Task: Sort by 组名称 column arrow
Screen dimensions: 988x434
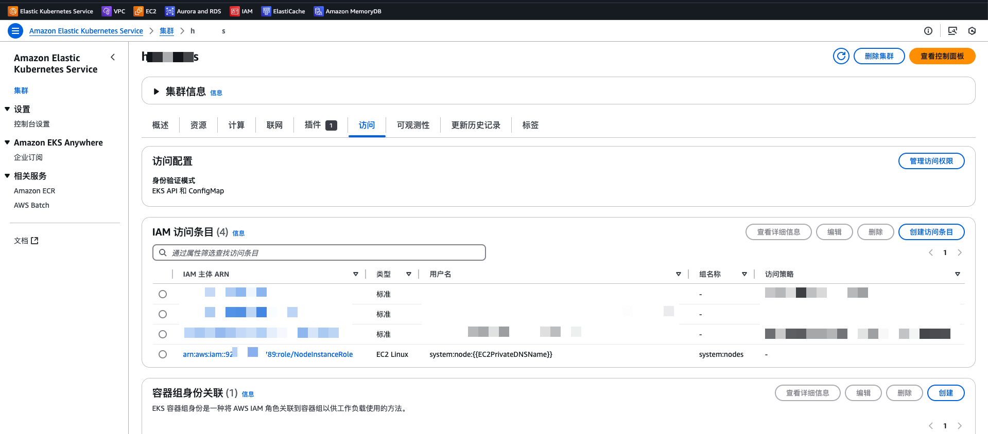Action: [744, 274]
